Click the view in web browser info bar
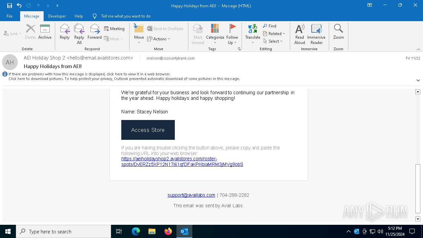This screenshot has width=423, height=238. point(90,74)
